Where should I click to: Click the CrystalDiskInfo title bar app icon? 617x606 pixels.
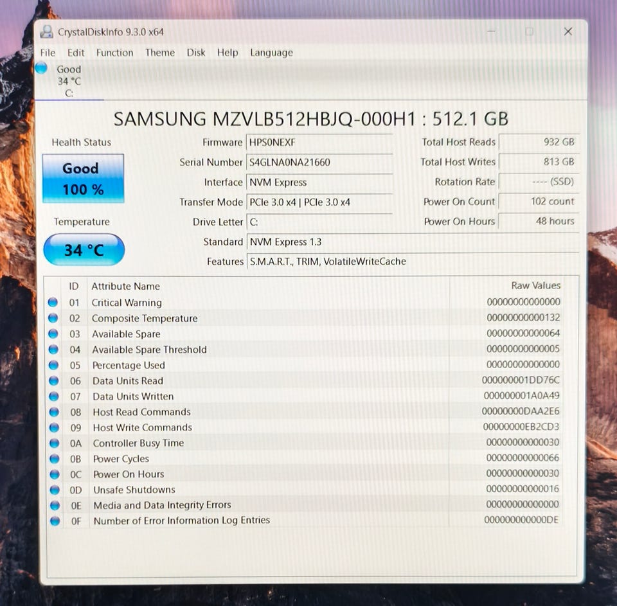click(47, 32)
